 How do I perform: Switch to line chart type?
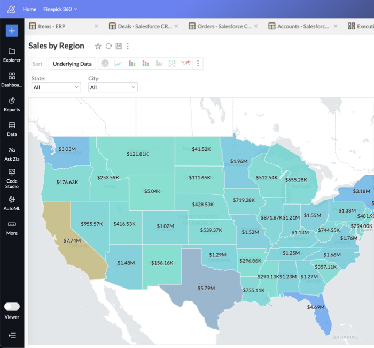coord(118,64)
